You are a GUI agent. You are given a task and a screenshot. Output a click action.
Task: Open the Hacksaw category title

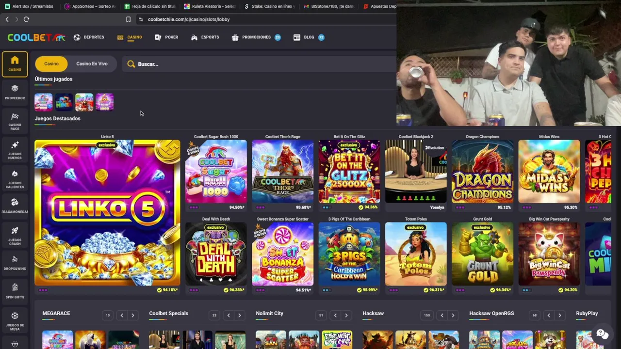click(373, 313)
